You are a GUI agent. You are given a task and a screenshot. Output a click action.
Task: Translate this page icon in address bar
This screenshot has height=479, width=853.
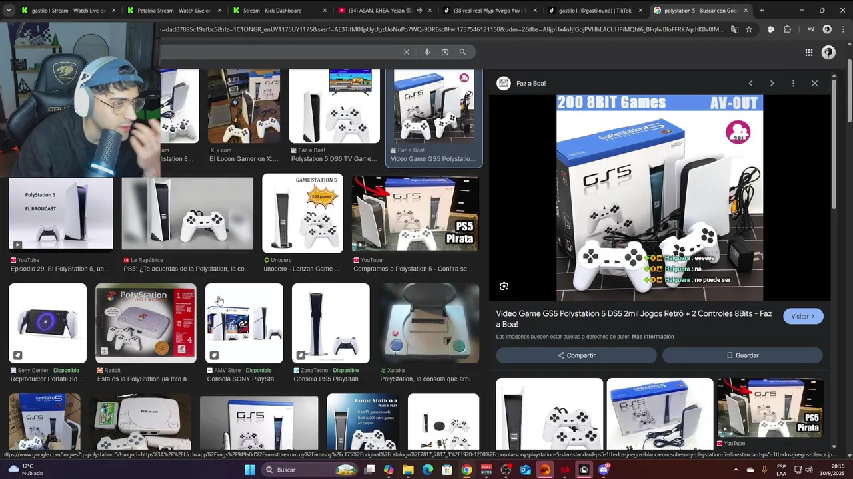(734, 29)
